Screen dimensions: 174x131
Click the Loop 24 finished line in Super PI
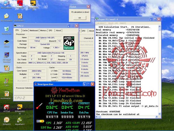(120, 103)
